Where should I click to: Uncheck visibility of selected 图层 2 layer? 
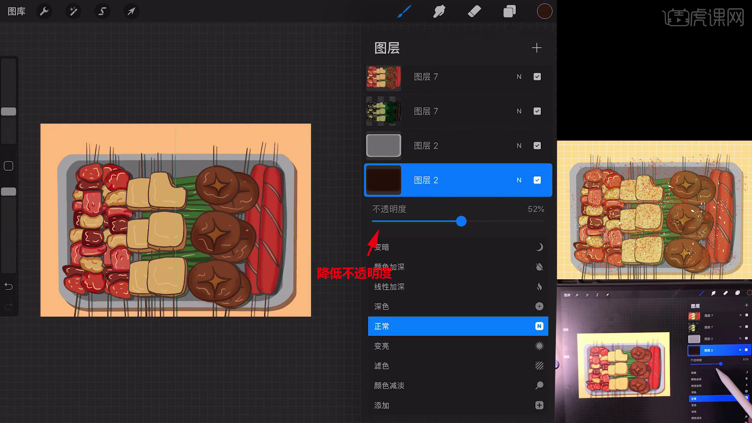(537, 180)
